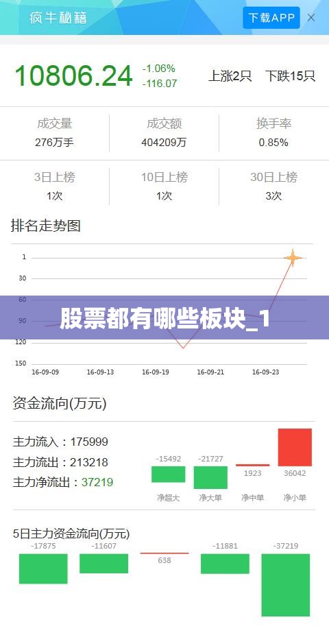Click the green 净超大 bar -15492

coord(169,475)
